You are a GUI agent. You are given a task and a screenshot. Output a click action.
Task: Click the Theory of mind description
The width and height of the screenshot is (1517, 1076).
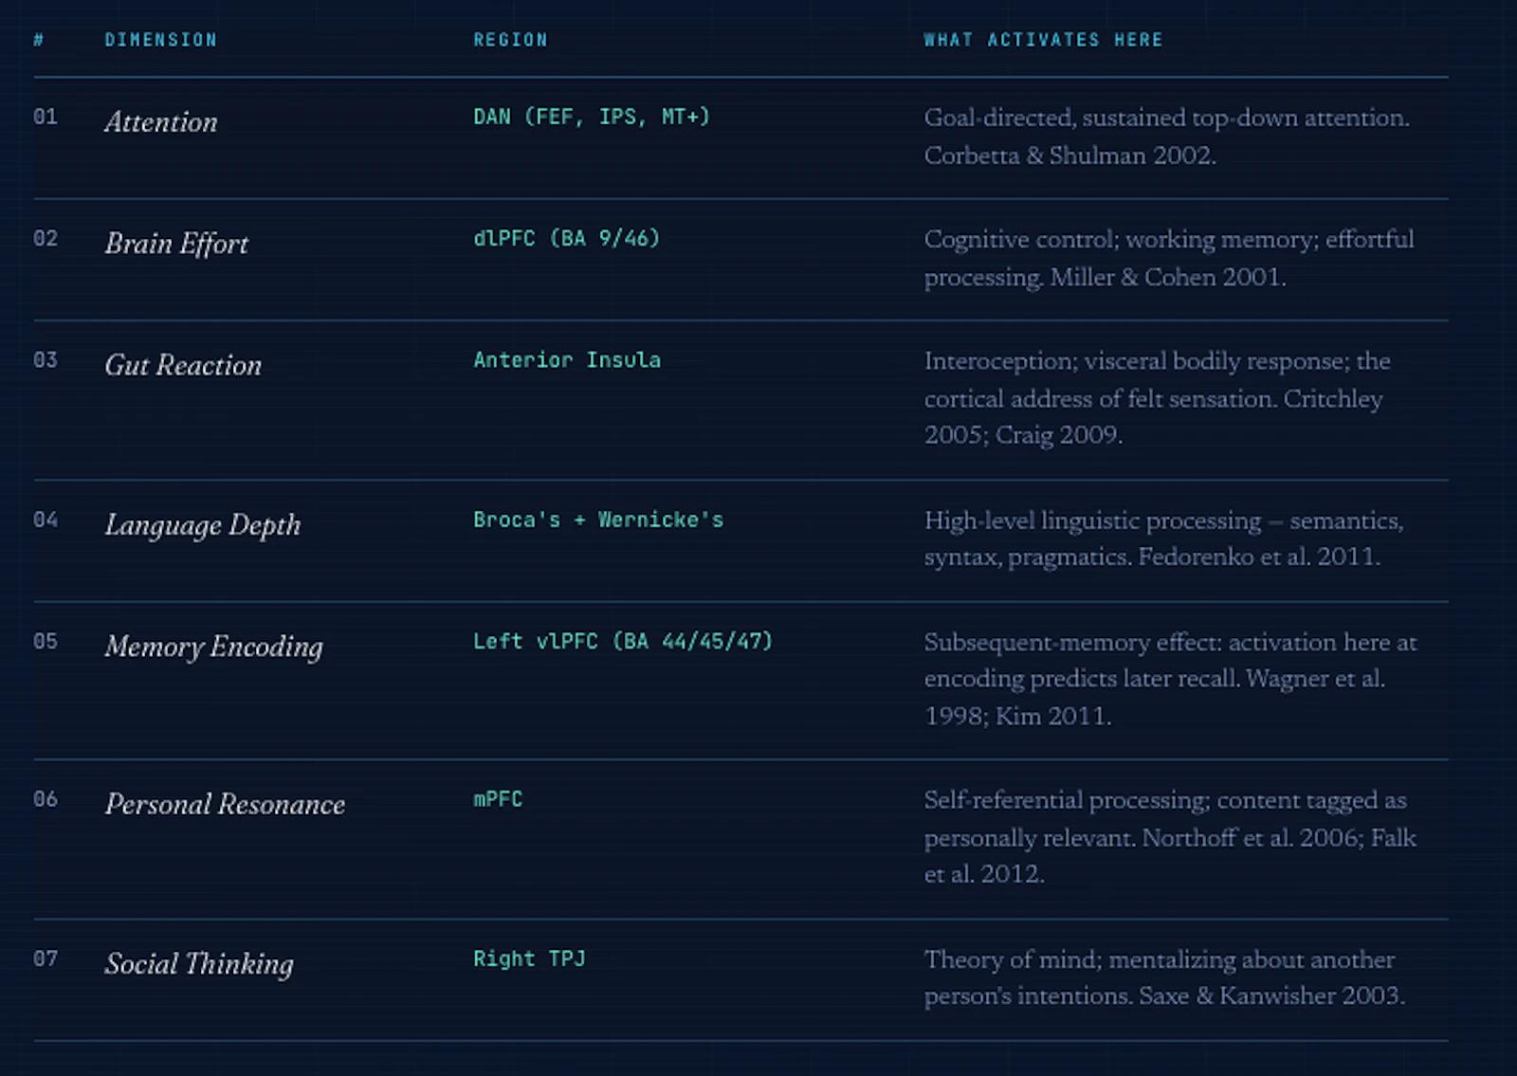point(1164,977)
